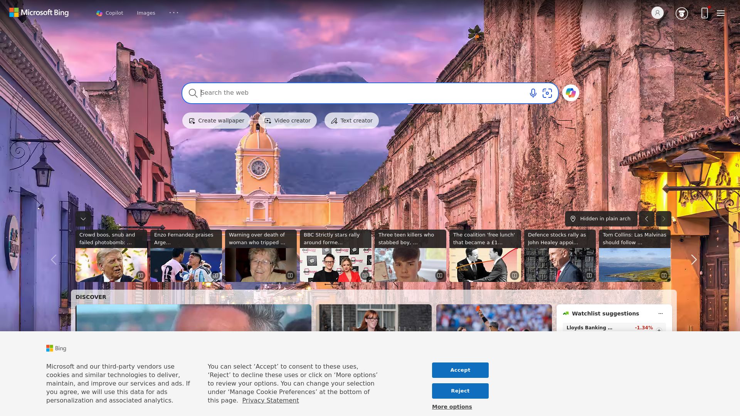
Task: Click the Microsoft Bing logo
Action: click(39, 13)
